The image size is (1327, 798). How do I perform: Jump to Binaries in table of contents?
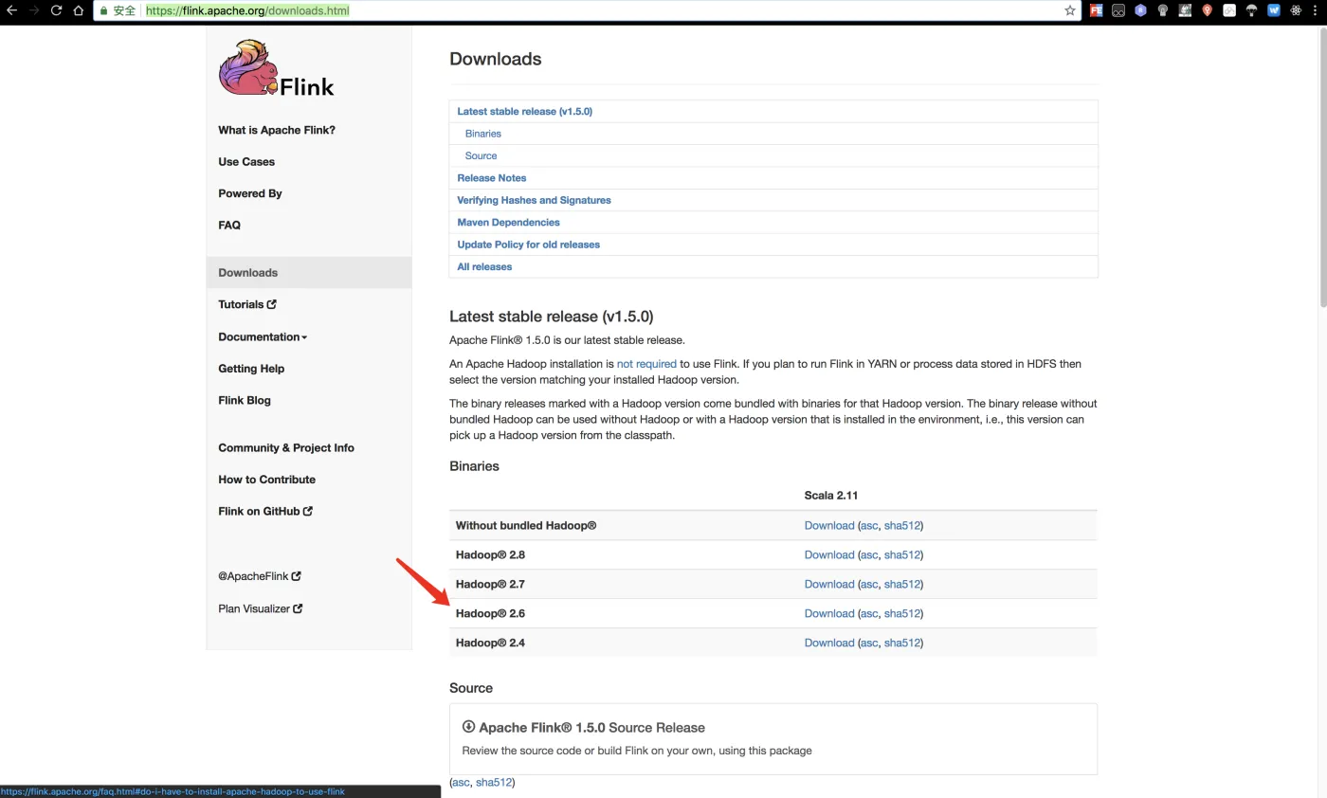click(x=483, y=134)
